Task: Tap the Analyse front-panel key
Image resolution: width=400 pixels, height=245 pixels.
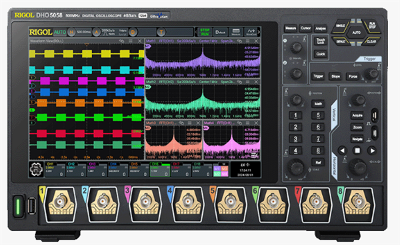Action: [321, 28]
